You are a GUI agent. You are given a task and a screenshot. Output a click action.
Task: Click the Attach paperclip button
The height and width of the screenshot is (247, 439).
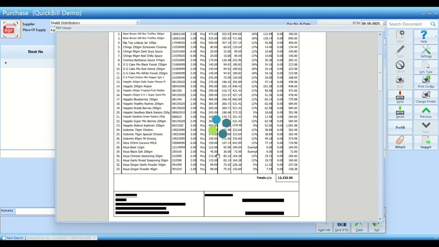(400, 142)
